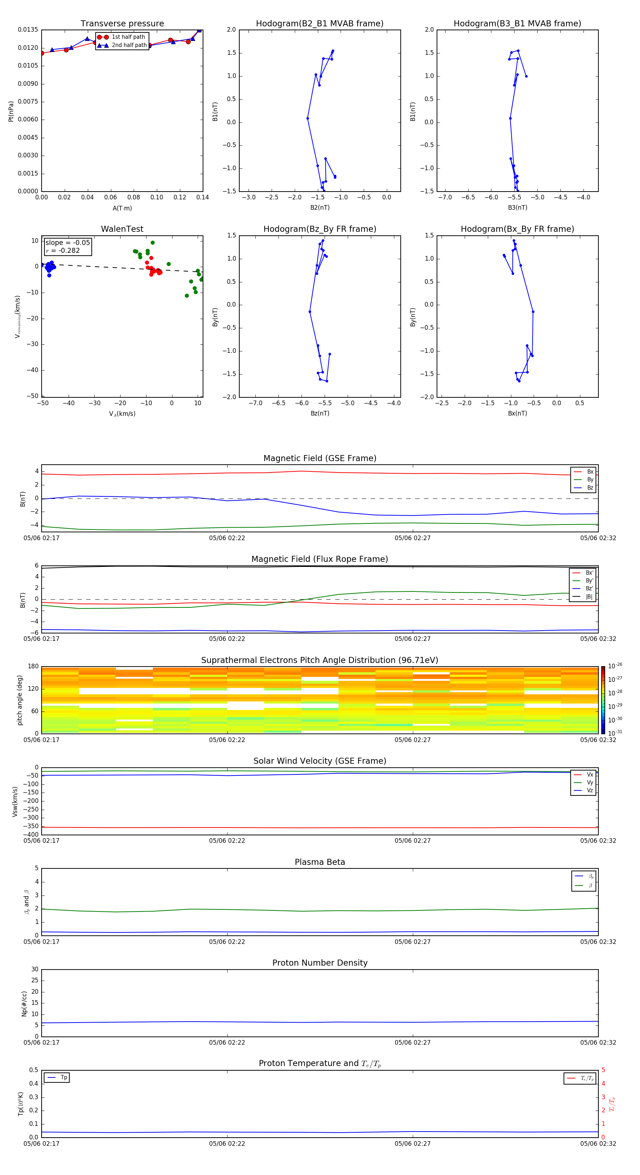Click the slope annotation box in WalenTest
640x1175 pixels.
click(68, 247)
